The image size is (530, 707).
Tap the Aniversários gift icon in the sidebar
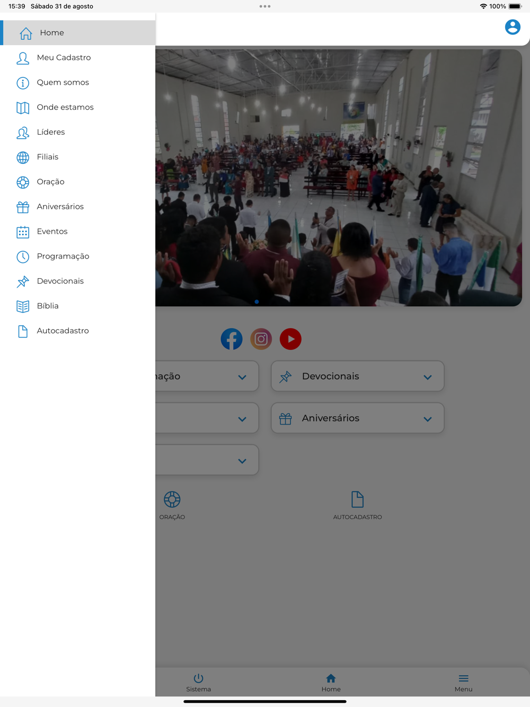click(23, 207)
